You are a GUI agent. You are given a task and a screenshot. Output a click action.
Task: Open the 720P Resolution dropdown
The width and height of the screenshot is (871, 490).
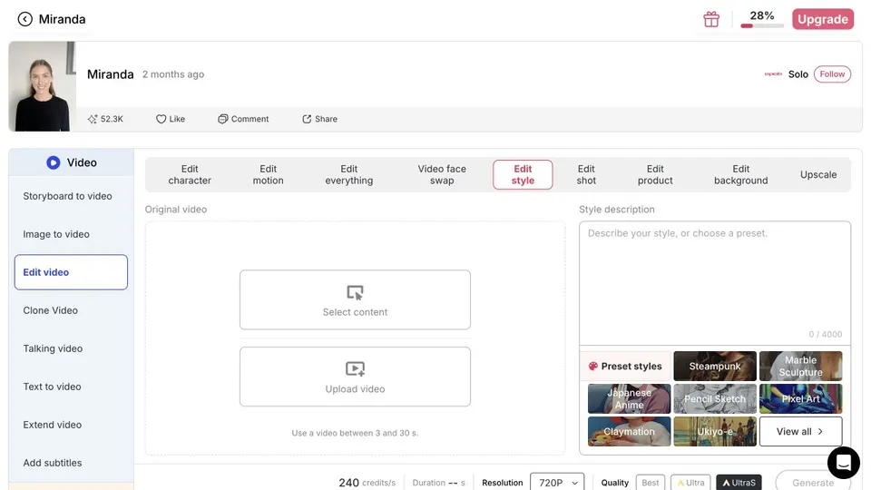coord(557,482)
